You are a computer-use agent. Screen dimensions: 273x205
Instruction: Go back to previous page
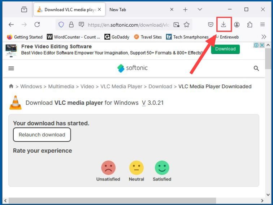tap(11, 25)
